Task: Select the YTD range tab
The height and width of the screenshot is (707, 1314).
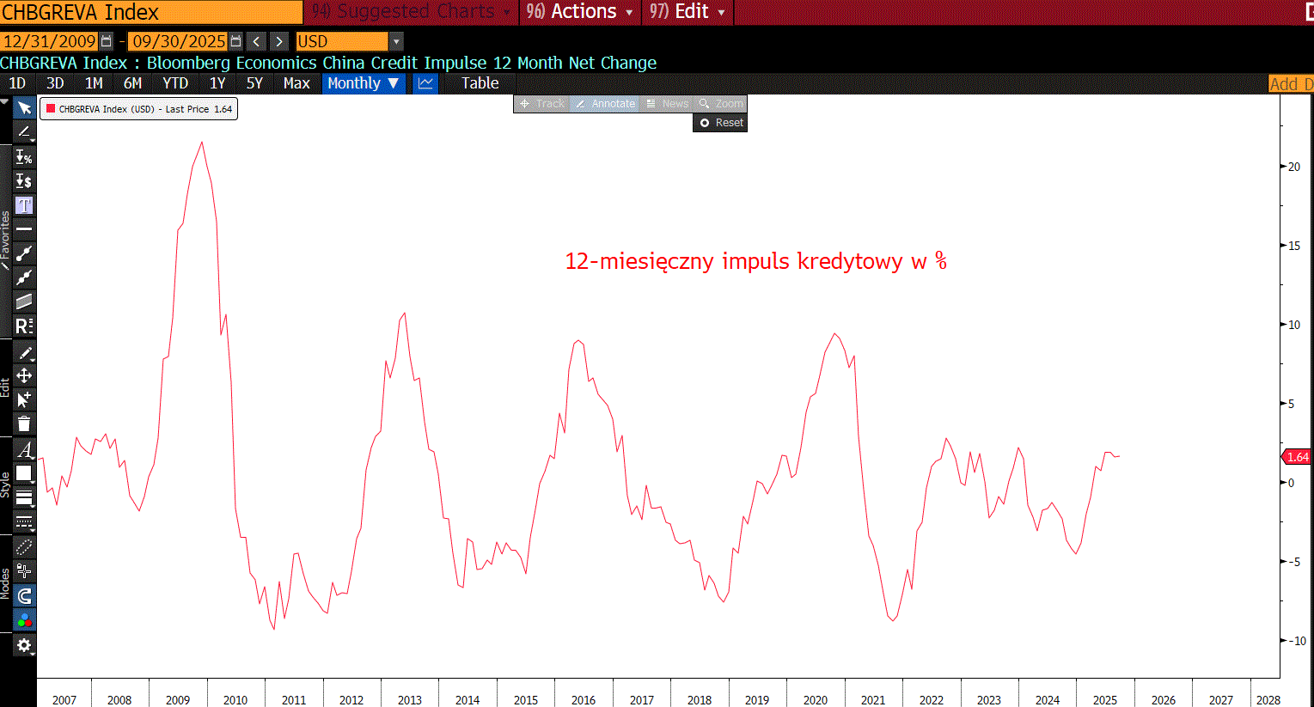Action: [175, 83]
